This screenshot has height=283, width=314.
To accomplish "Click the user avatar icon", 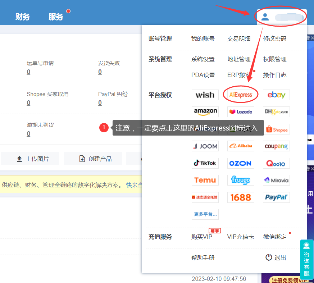I will [x=265, y=17].
